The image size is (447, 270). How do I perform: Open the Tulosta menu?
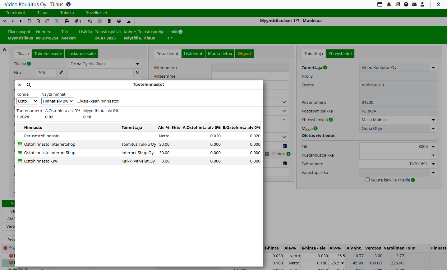click(67, 12)
